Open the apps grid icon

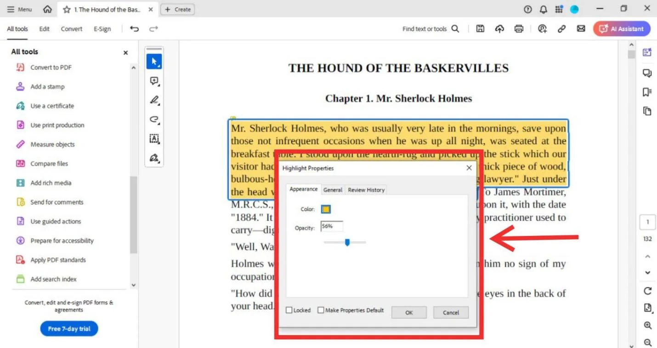pos(559,9)
